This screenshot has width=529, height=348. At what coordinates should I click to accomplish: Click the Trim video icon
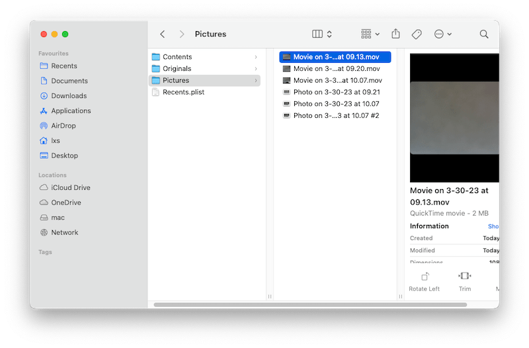pos(465,277)
